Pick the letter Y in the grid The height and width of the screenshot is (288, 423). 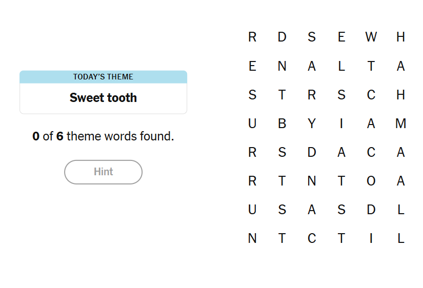coord(312,124)
